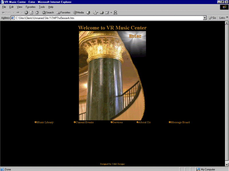Expand the Links toolbar chevron
The width and height of the screenshot is (229, 171).
tap(227, 18)
